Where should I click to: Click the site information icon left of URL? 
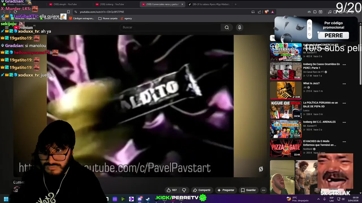point(76,12)
